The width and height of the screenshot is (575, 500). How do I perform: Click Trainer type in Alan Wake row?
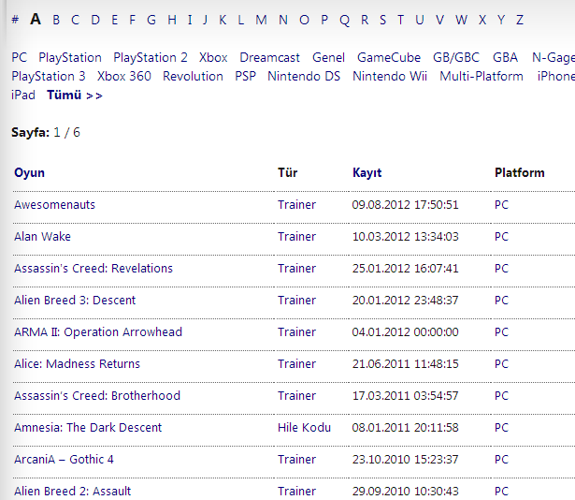coord(296,237)
